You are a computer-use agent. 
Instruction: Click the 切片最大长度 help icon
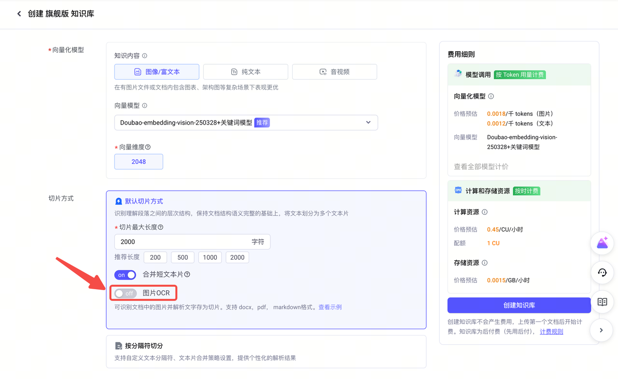point(160,227)
